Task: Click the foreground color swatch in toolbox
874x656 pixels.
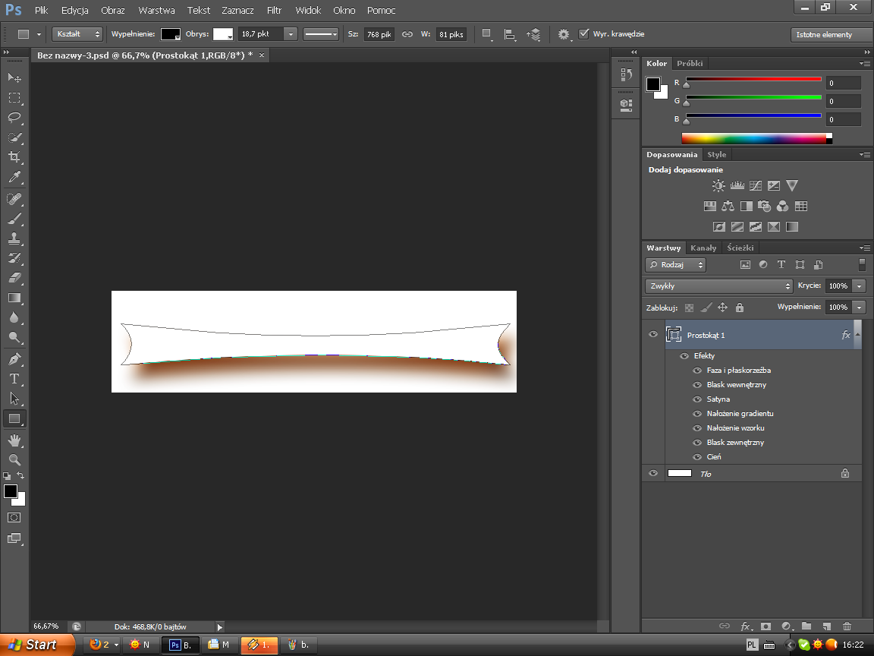Action: click(10, 491)
